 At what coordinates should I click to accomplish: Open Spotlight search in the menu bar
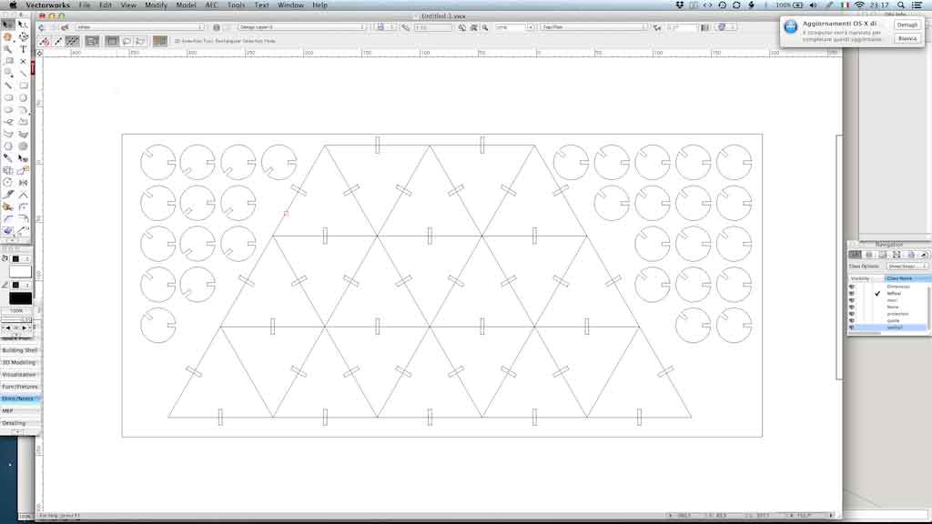coord(901,5)
